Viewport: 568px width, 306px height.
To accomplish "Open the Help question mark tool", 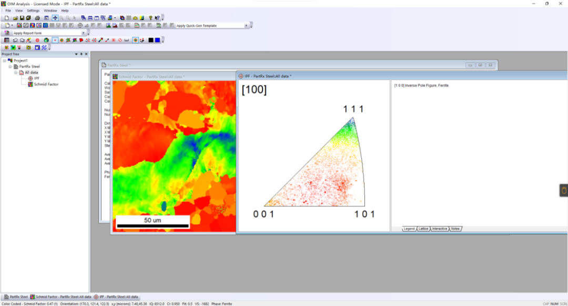I will pos(150,17).
